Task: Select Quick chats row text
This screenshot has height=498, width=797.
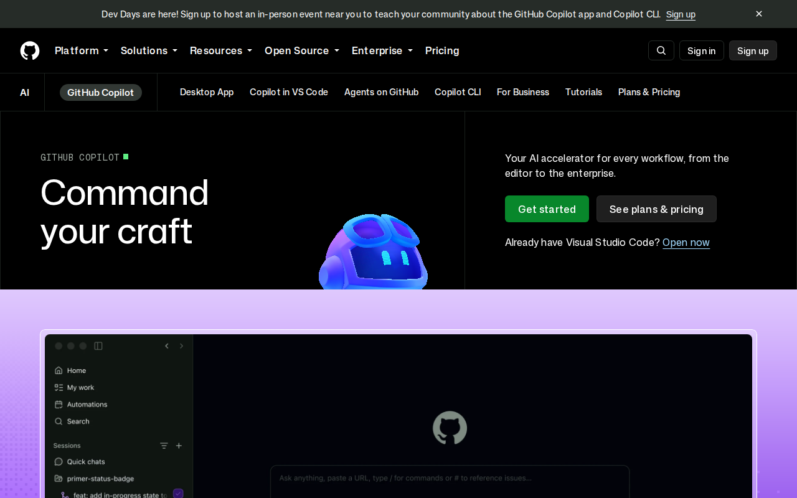Action: [86, 462]
